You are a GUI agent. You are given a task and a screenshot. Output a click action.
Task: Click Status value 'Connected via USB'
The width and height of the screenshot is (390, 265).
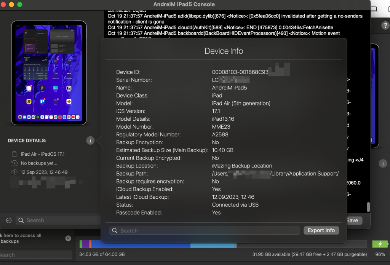pyautogui.click(x=235, y=205)
